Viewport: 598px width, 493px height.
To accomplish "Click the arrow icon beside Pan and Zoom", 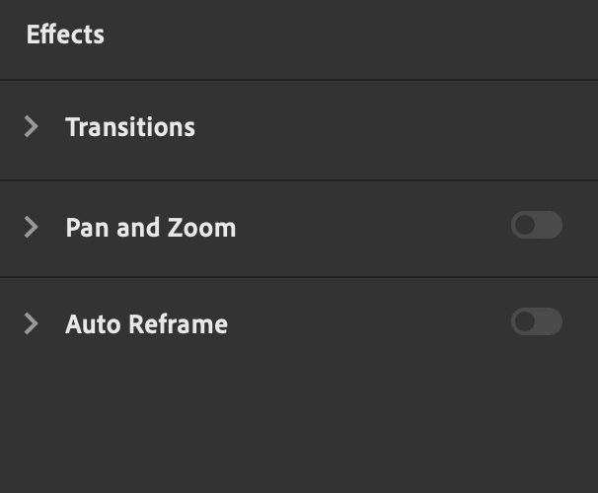I will pos(32,227).
